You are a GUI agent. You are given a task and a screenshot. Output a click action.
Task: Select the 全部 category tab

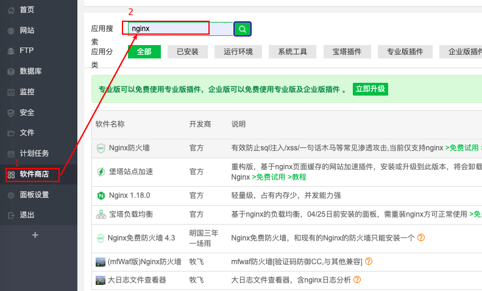144,52
